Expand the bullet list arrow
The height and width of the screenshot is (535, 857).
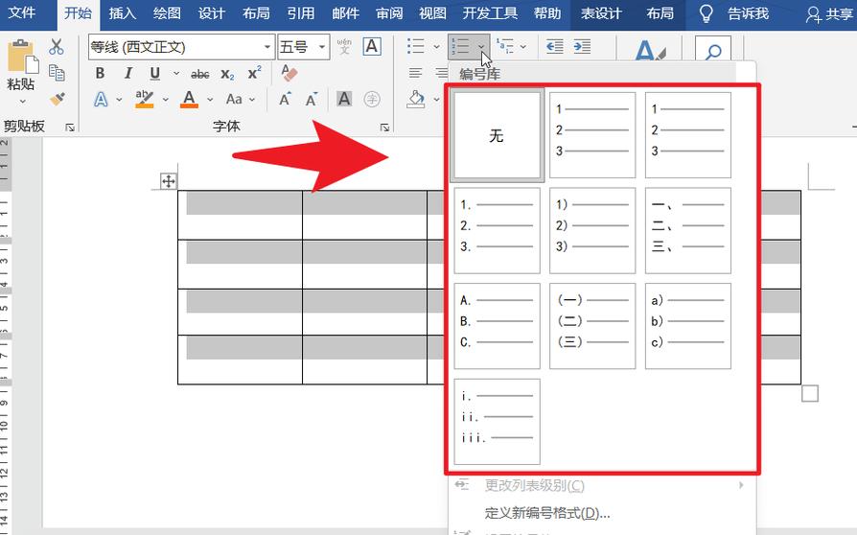click(x=436, y=47)
